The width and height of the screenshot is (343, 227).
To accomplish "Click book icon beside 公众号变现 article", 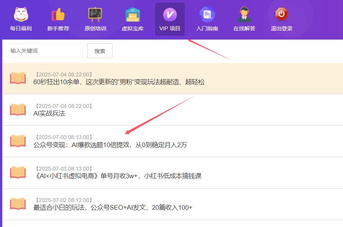I will pos(18,141).
